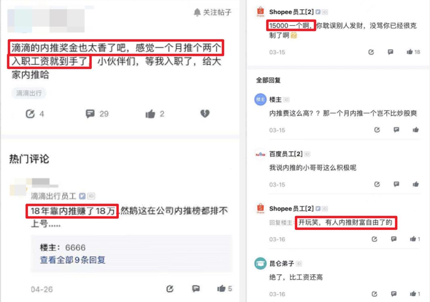
Task: Reply to top Shopee 15000 comment
Action: click(x=390, y=52)
